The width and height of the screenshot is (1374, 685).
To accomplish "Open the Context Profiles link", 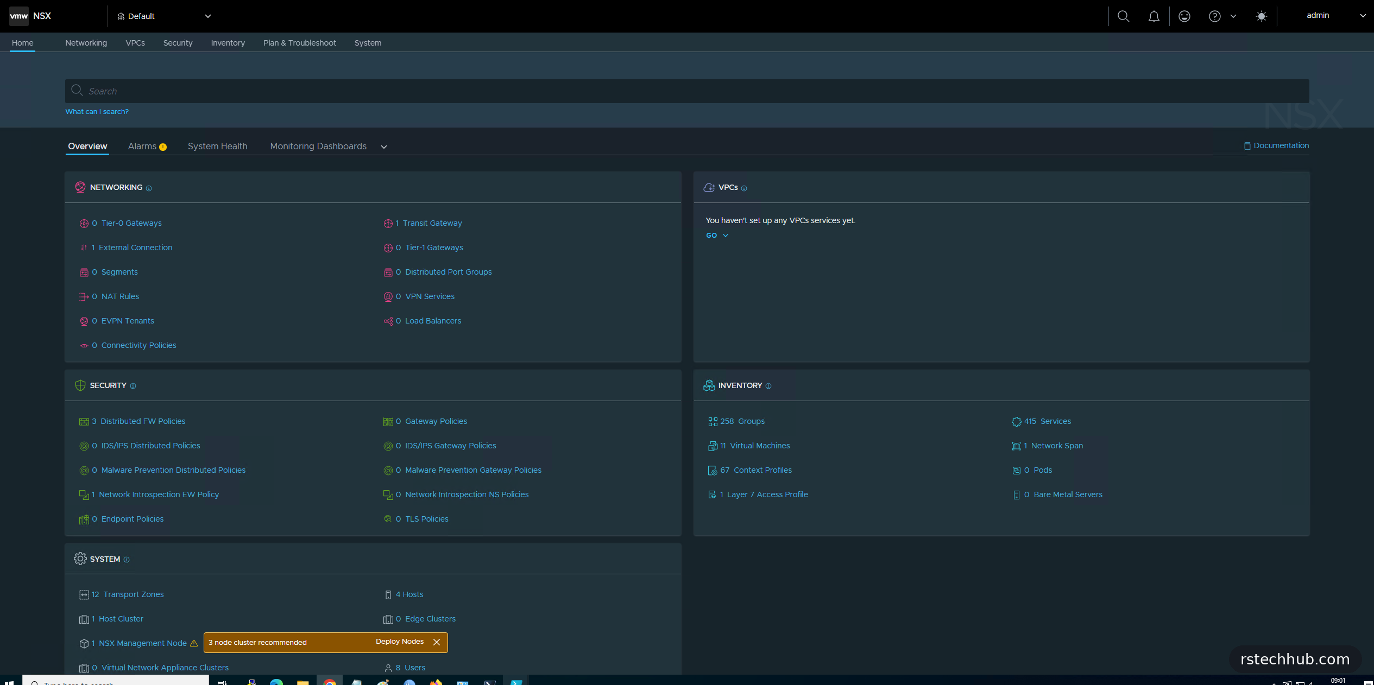I will 762,470.
